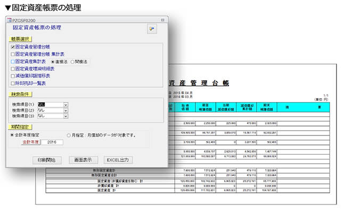The height and width of the screenshot is (213, 346).
Task: Open the 検索項目(2) dropdown arrow
Action: pos(66,110)
